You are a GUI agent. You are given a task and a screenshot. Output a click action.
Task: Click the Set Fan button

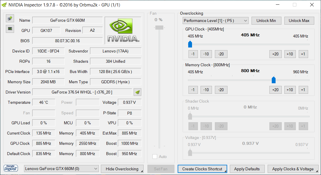click(x=161, y=169)
